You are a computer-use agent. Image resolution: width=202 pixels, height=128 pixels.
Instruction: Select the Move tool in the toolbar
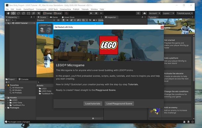(13, 13)
